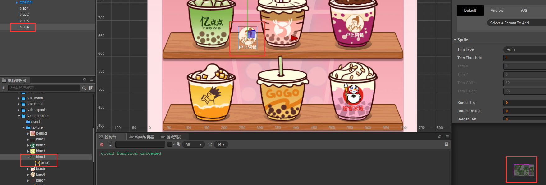Collapse the lvteashopicon folder

tap(19, 116)
